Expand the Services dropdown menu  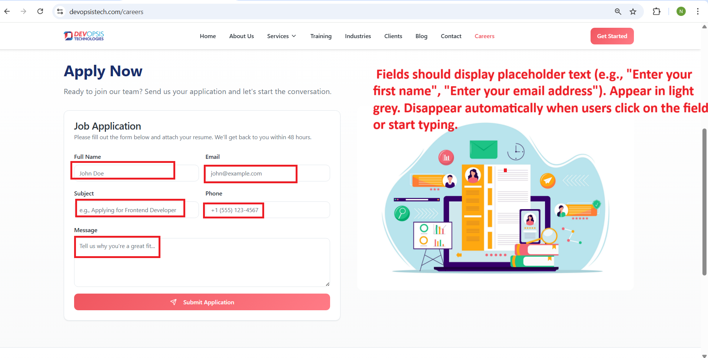tap(281, 36)
